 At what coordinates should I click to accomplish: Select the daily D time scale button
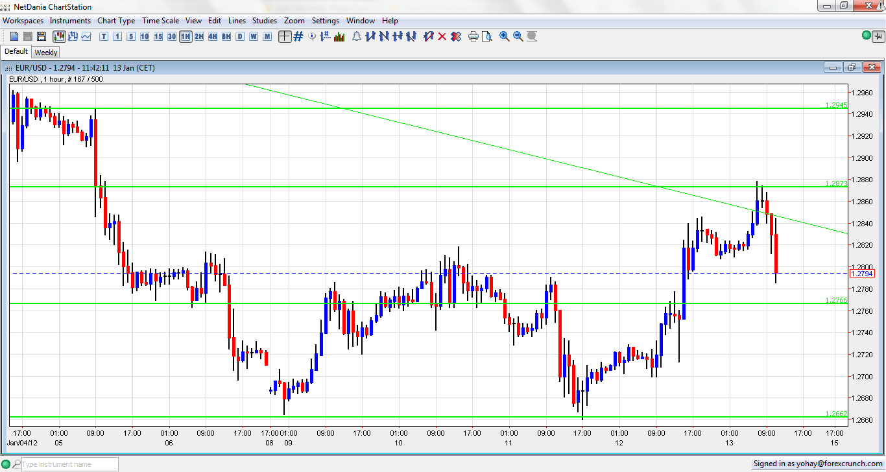pyautogui.click(x=240, y=36)
